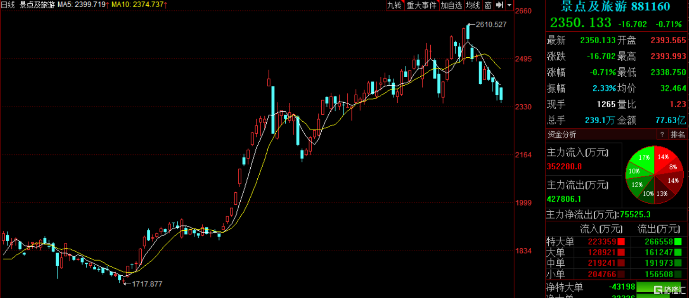Click the 窗 window button

click(x=488, y=5)
